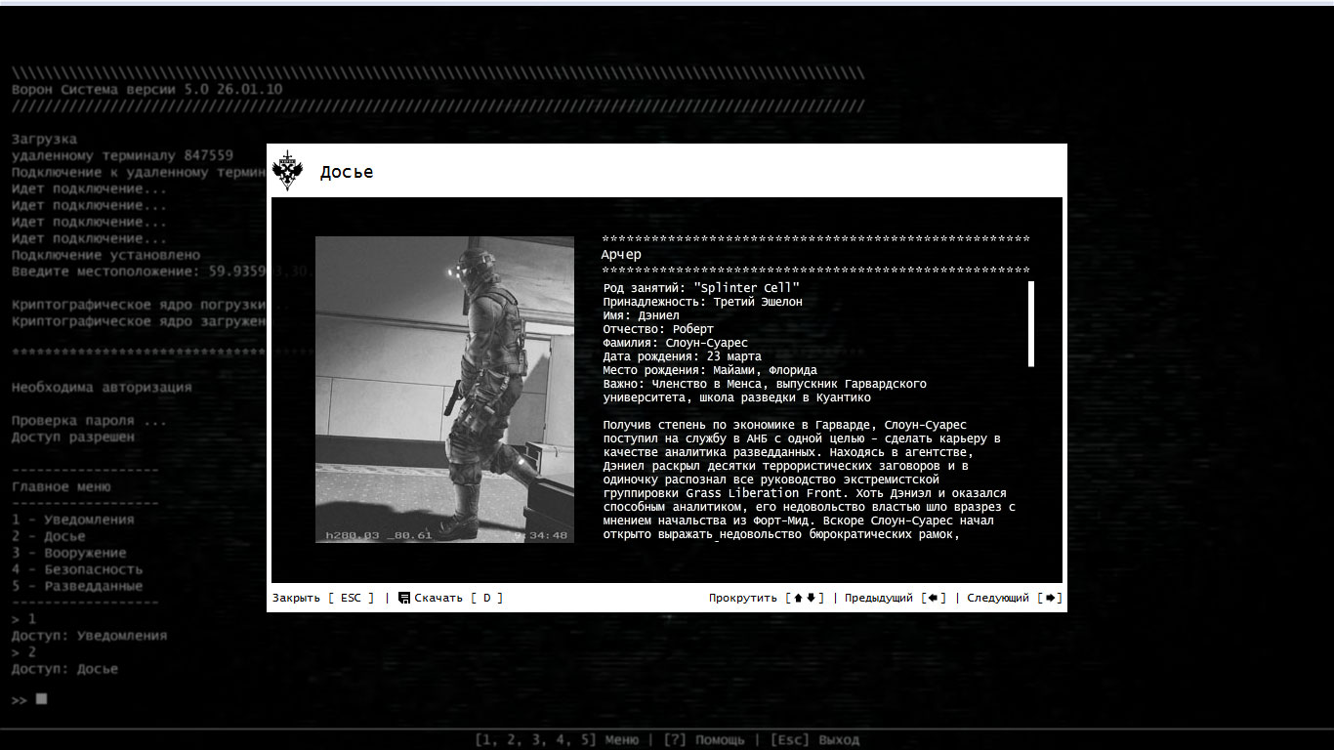Click the line Принадлежность: Третий Эшелон
Viewport: 1334px width, 750px height.
pyautogui.click(x=703, y=302)
